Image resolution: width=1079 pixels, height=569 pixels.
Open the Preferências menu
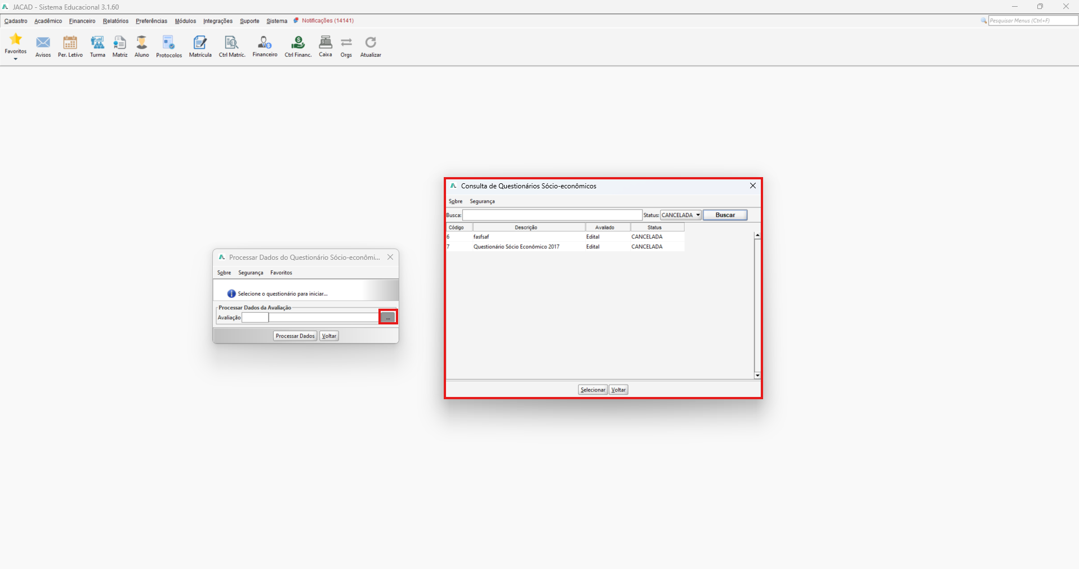click(151, 21)
